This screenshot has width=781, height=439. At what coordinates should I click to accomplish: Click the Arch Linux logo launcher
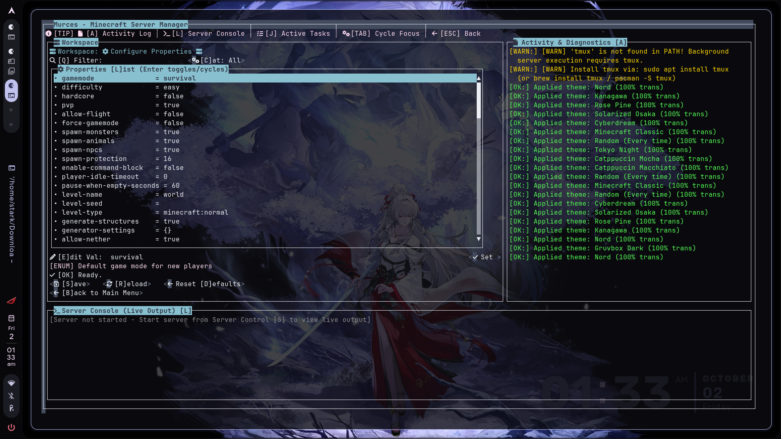tap(11, 11)
